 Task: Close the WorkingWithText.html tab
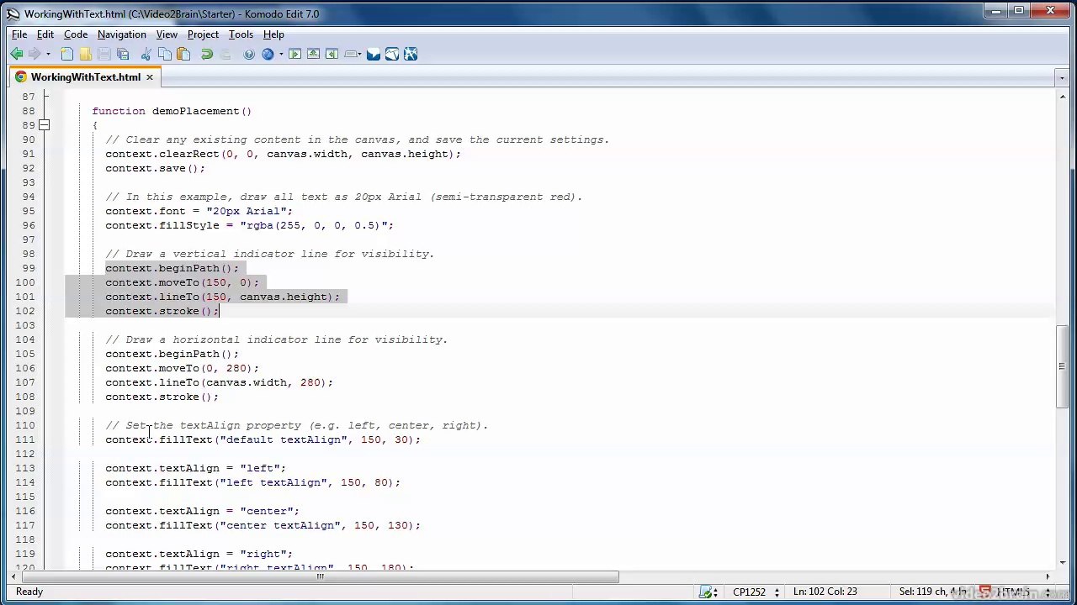pyautogui.click(x=149, y=77)
